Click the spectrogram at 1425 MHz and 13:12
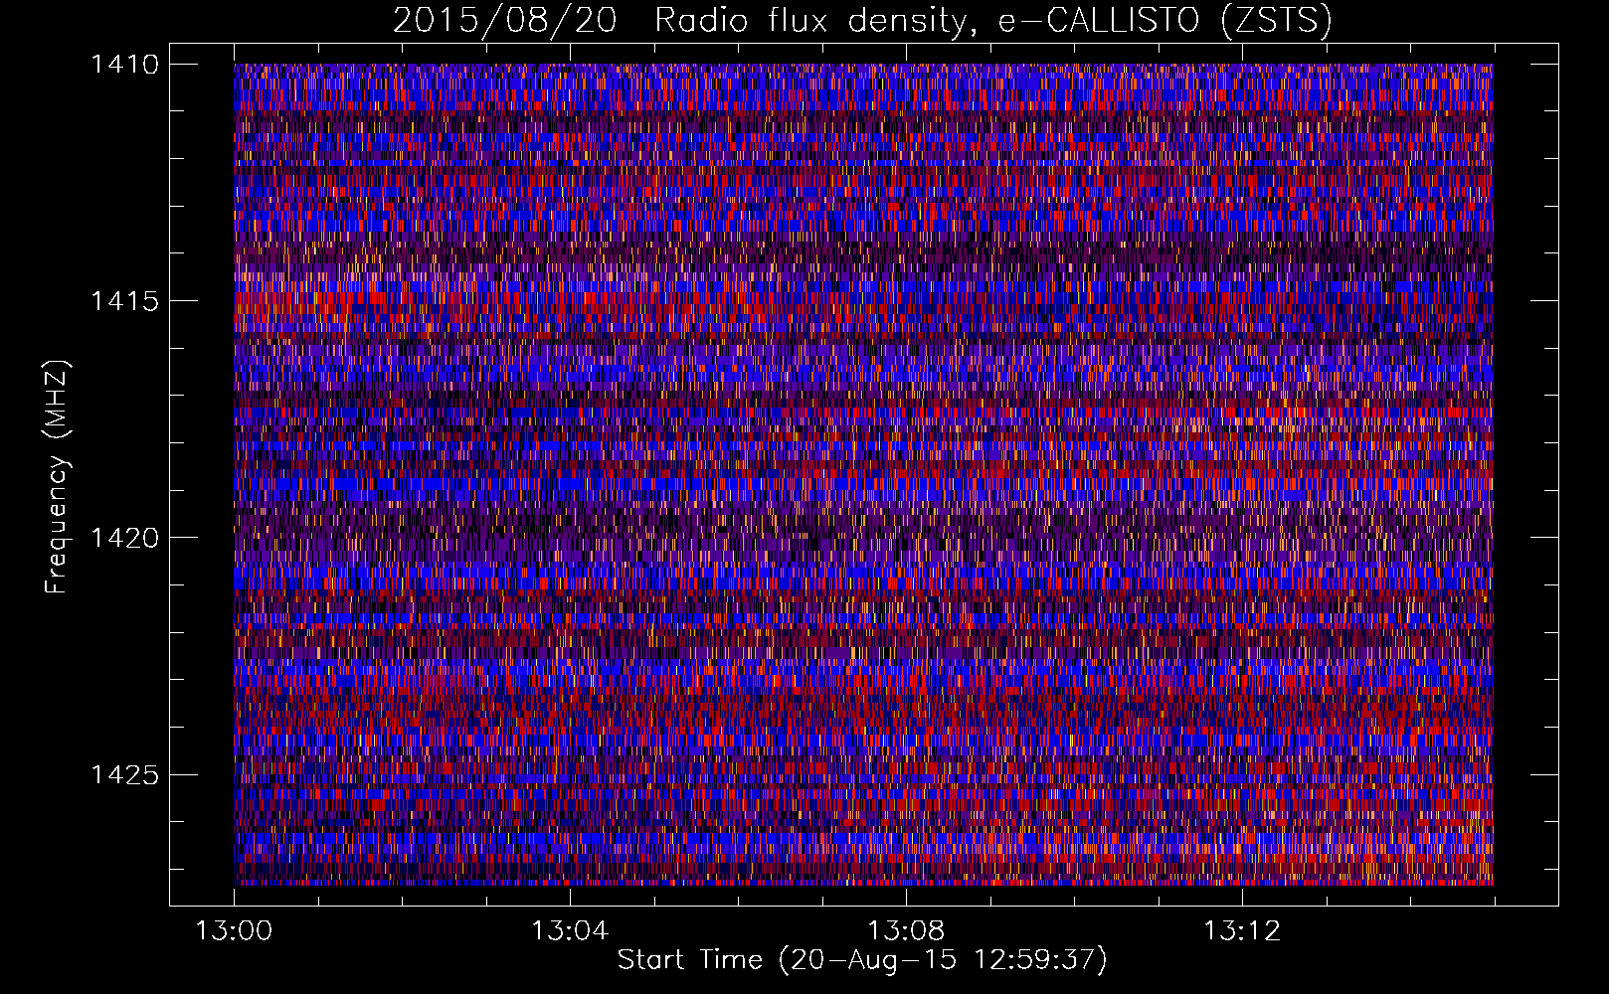The image size is (1609, 994). pyautogui.click(x=1242, y=774)
